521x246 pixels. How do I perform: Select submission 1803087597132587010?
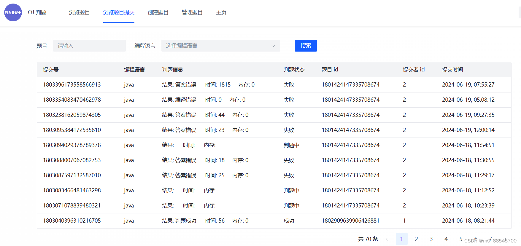tap(72, 175)
